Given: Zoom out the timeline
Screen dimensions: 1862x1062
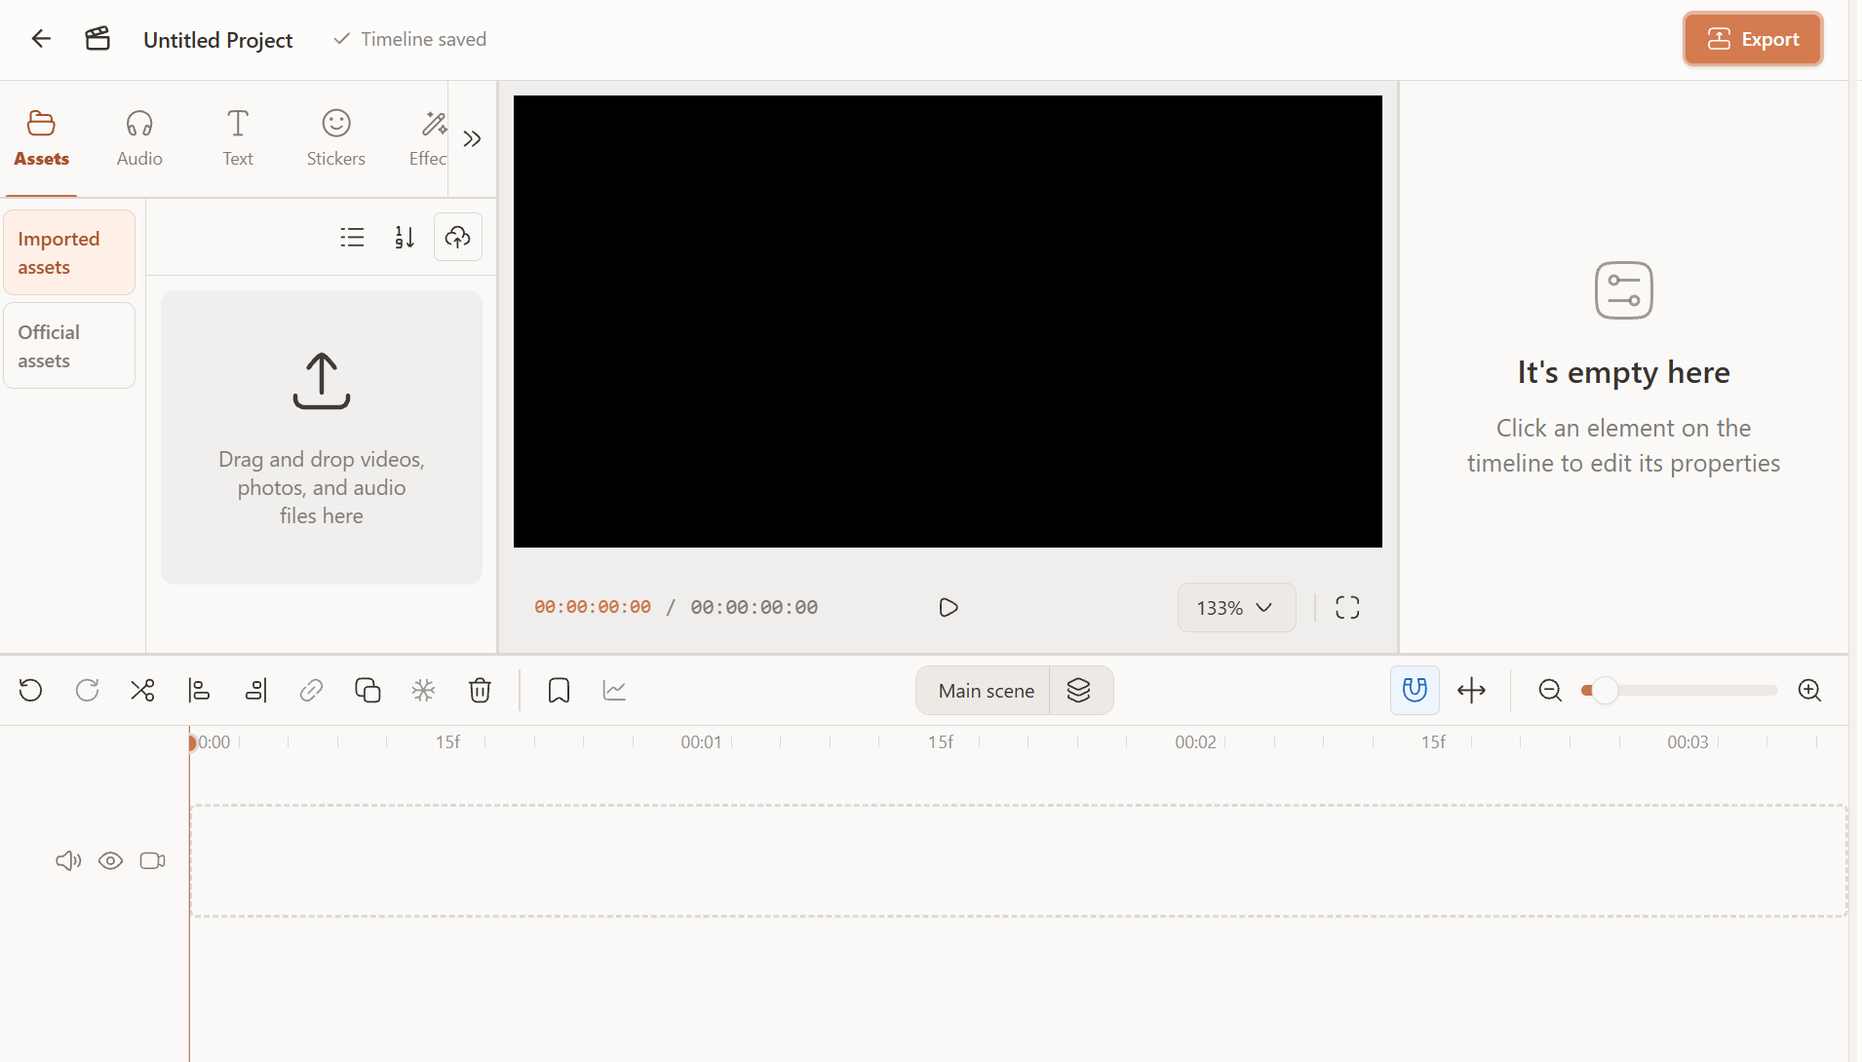Looking at the screenshot, I should pos(1550,690).
